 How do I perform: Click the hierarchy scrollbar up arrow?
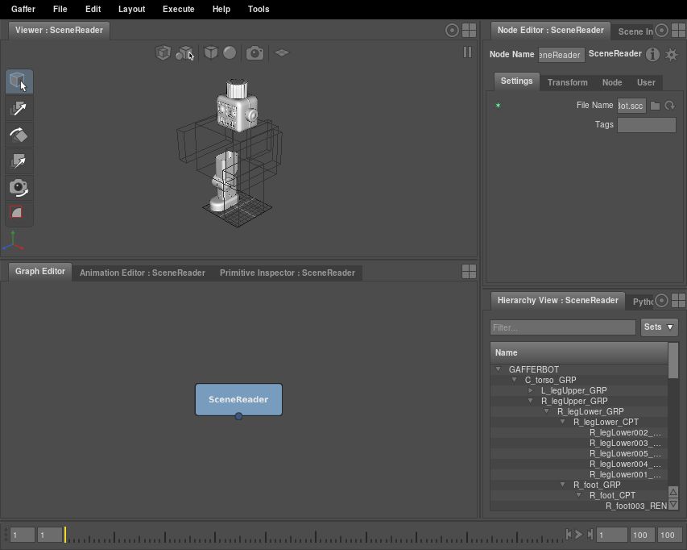pos(673,492)
